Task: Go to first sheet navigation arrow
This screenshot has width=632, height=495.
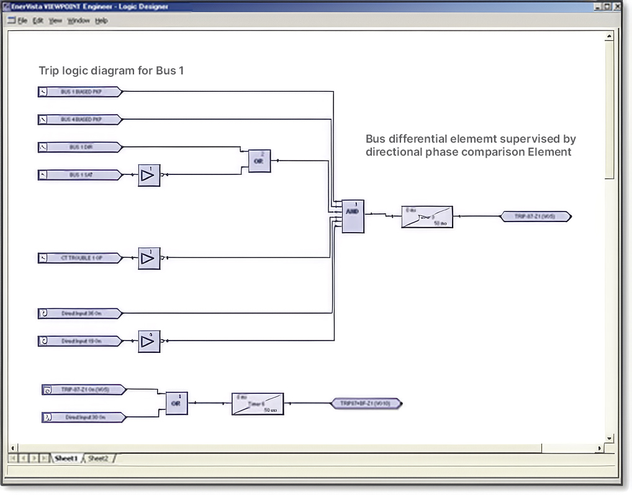Action: 13,458
